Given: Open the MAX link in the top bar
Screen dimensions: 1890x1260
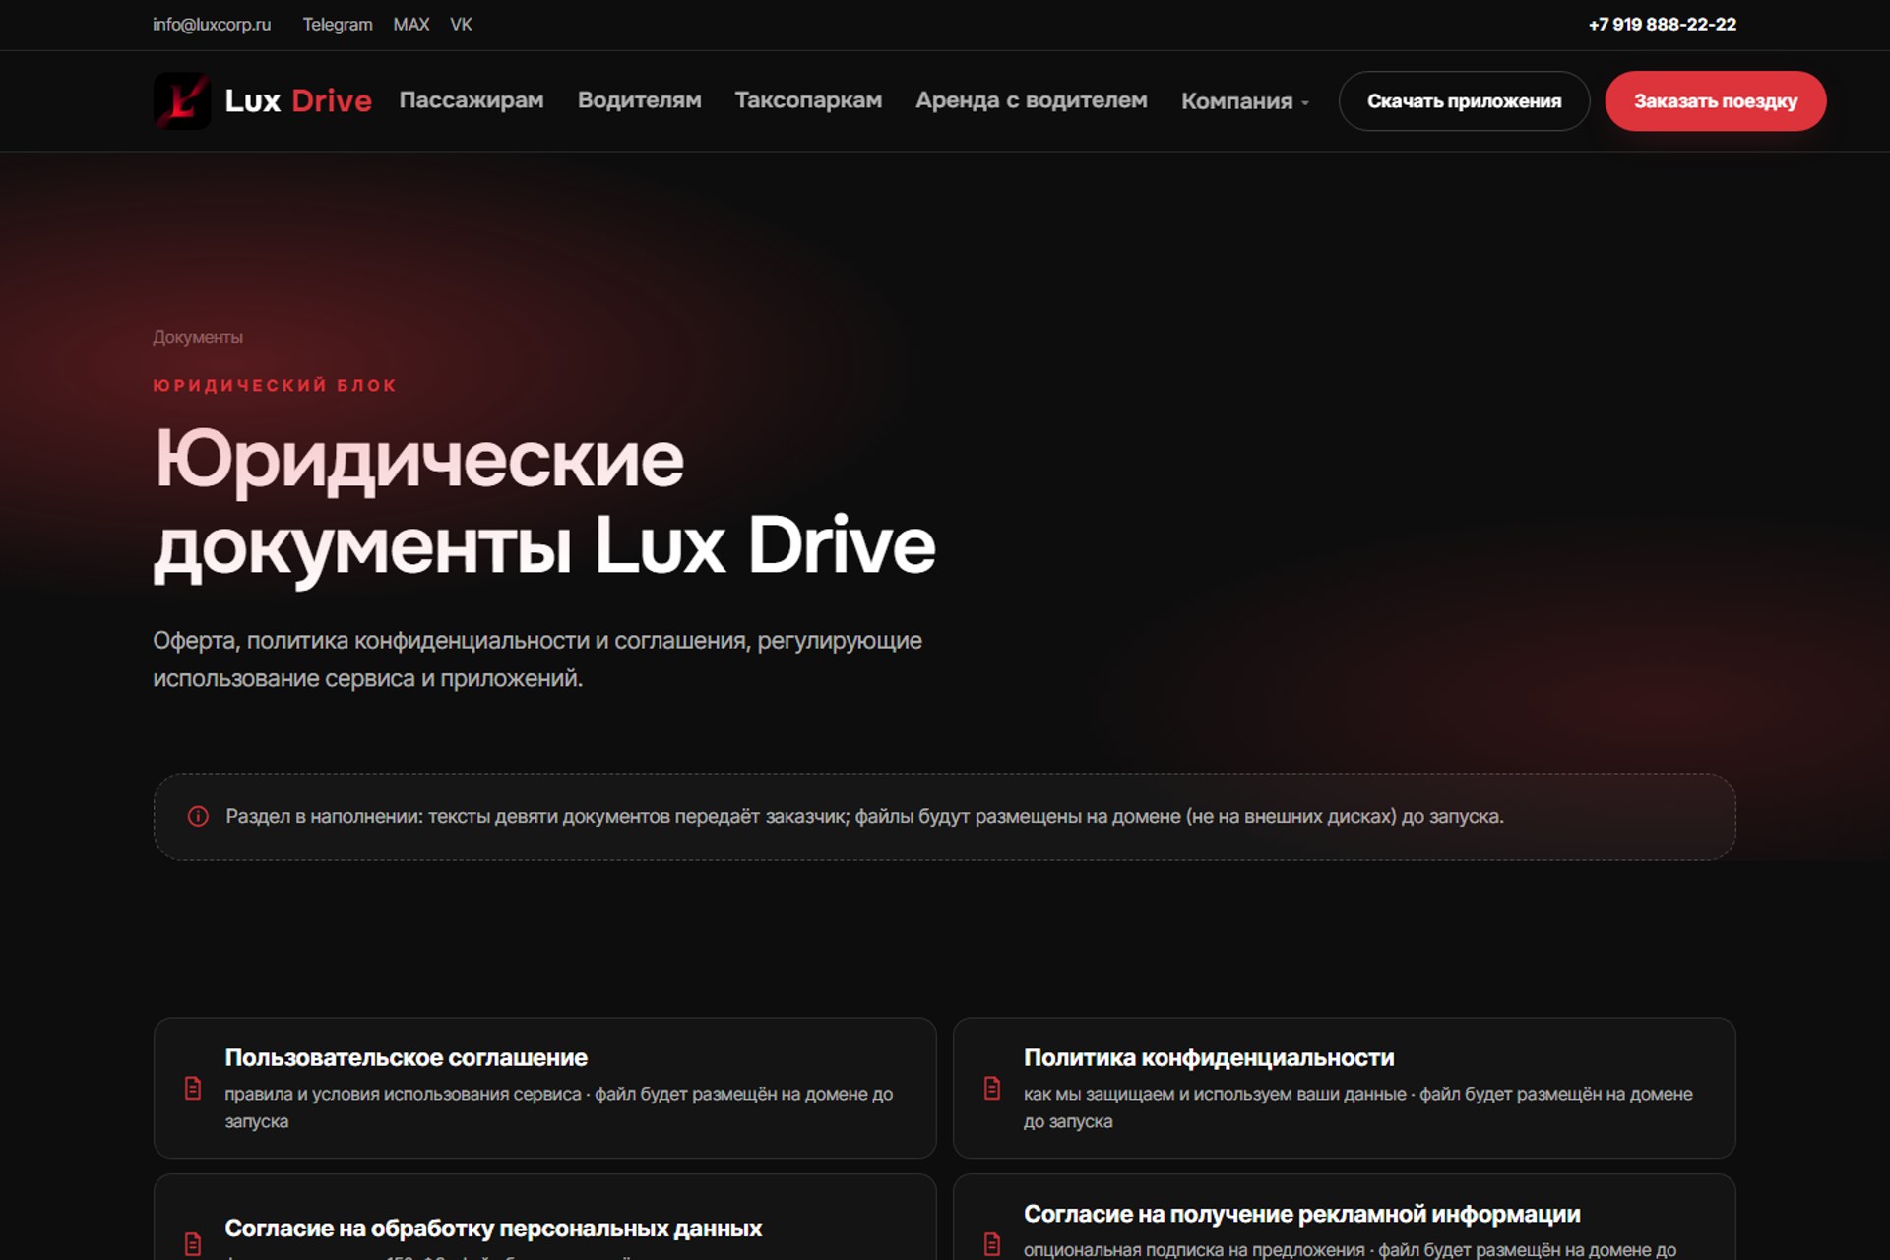Looking at the screenshot, I should pos(411,25).
